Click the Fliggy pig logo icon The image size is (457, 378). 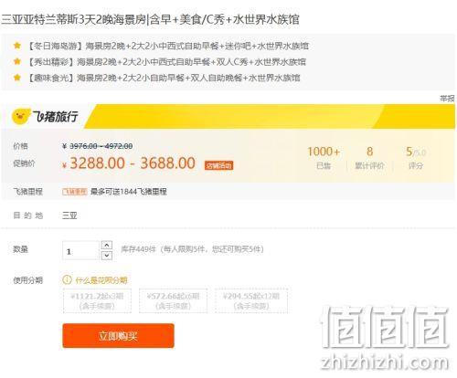tap(21, 116)
